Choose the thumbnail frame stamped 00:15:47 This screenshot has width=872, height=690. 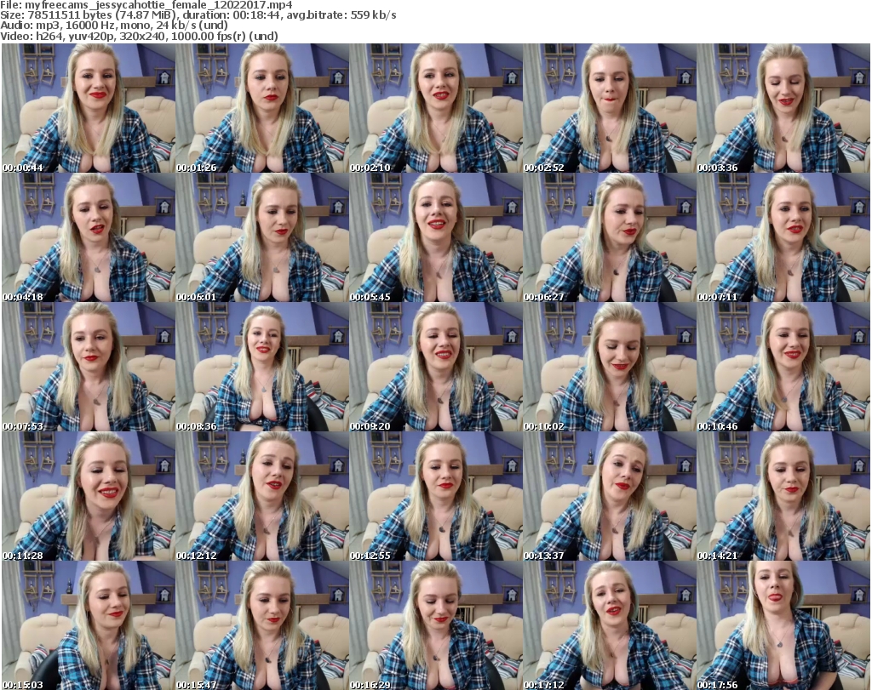tap(262, 625)
